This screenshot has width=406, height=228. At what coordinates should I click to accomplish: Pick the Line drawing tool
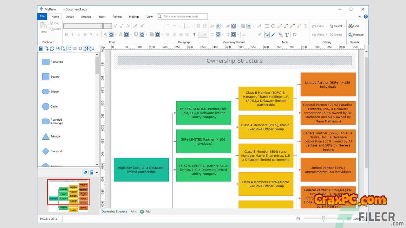(279, 26)
